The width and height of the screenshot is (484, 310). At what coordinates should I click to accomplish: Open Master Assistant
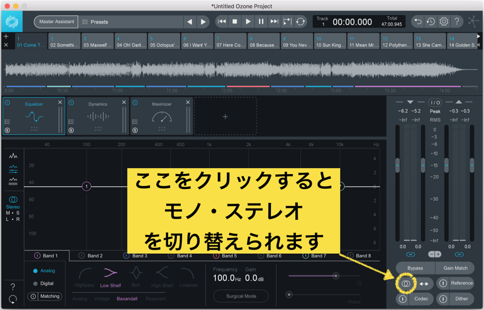pos(56,22)
